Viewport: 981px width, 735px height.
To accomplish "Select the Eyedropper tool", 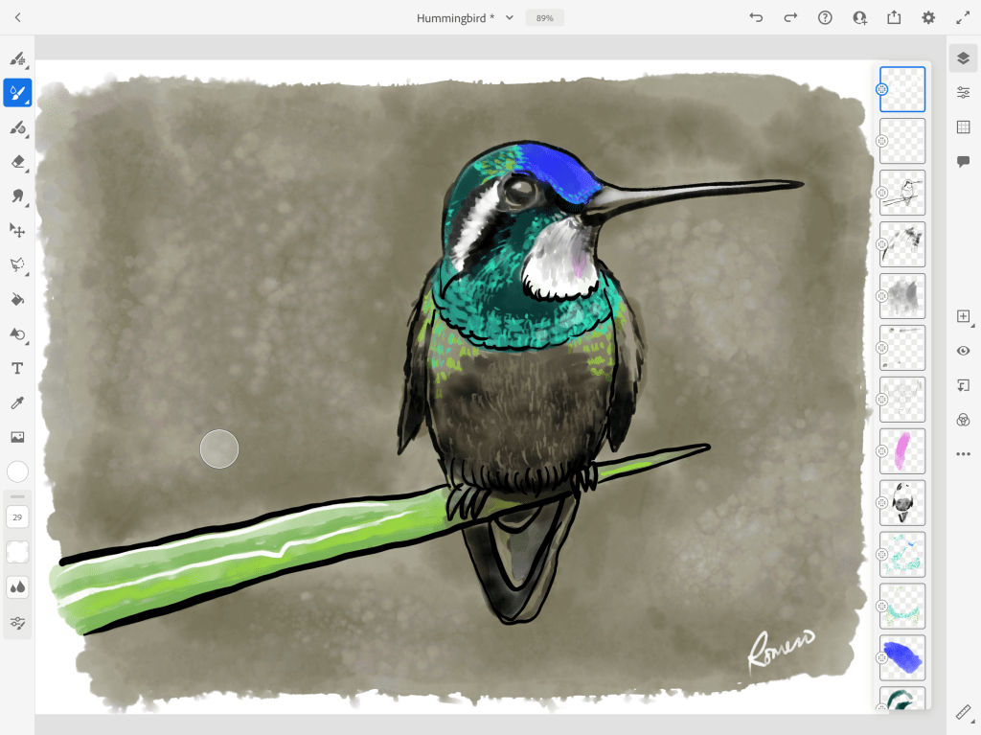I will (17, 402).
